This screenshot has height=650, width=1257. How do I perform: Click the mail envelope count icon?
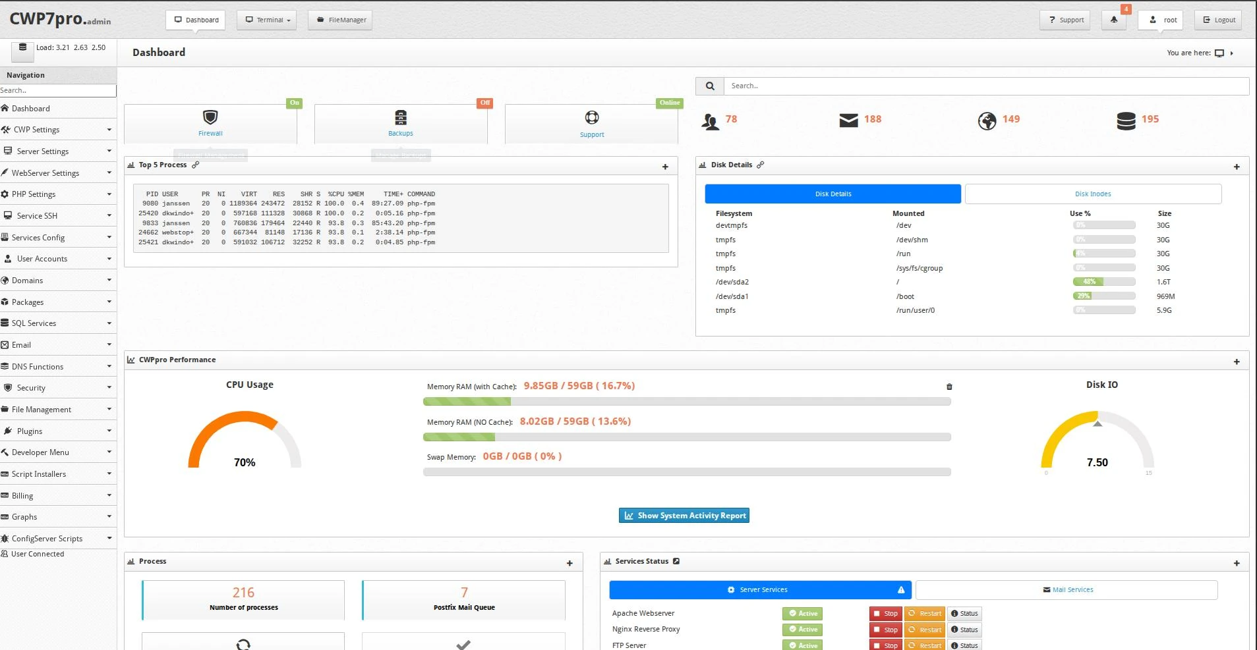848,120
